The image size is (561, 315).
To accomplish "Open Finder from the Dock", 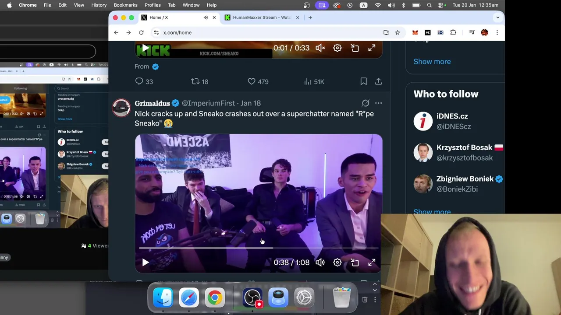I will point(163,298).
